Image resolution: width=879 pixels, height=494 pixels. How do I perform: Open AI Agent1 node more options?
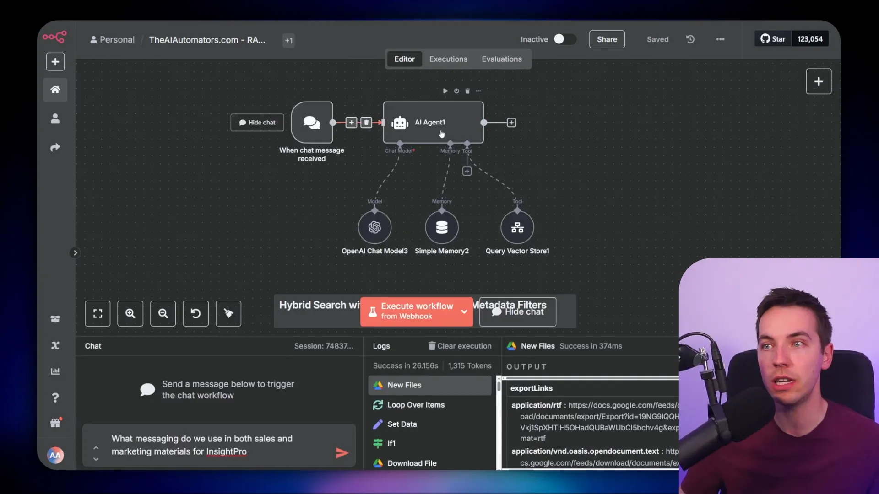coord(478,91)
